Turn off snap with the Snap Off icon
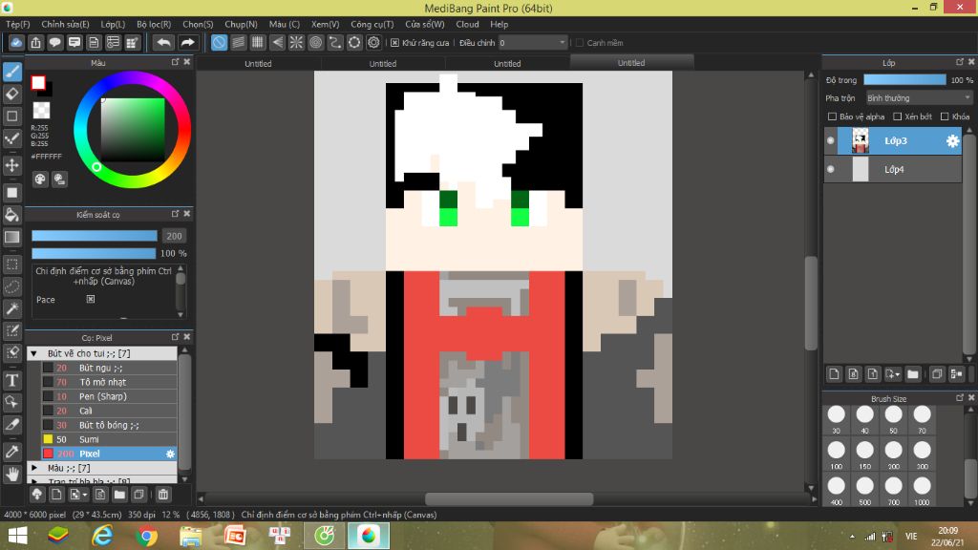The image size is (978, 550). click(219, 42)
